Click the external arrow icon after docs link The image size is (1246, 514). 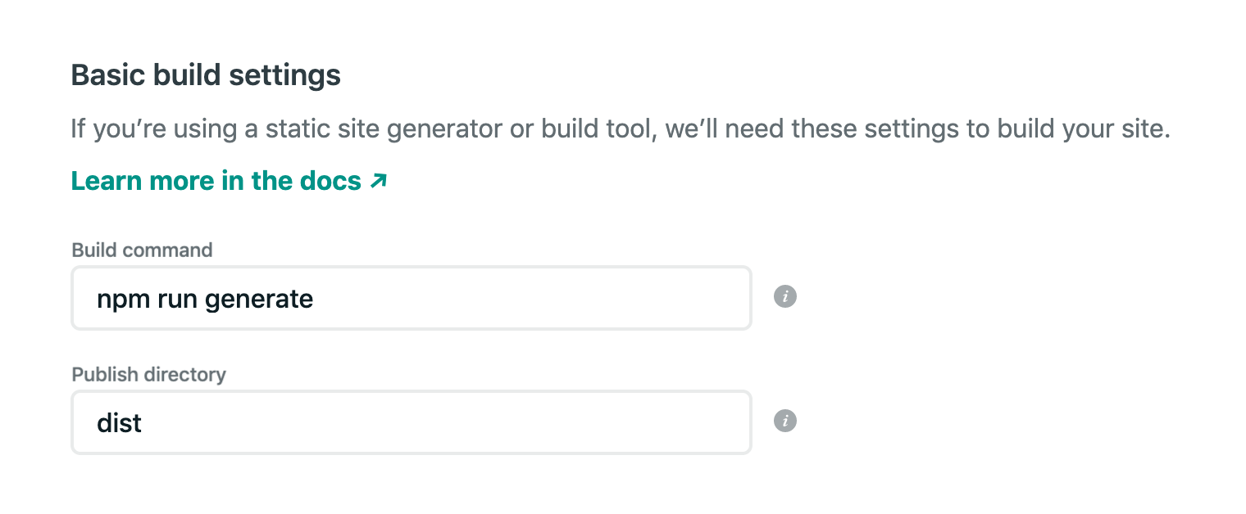click(x=378, y=181)
